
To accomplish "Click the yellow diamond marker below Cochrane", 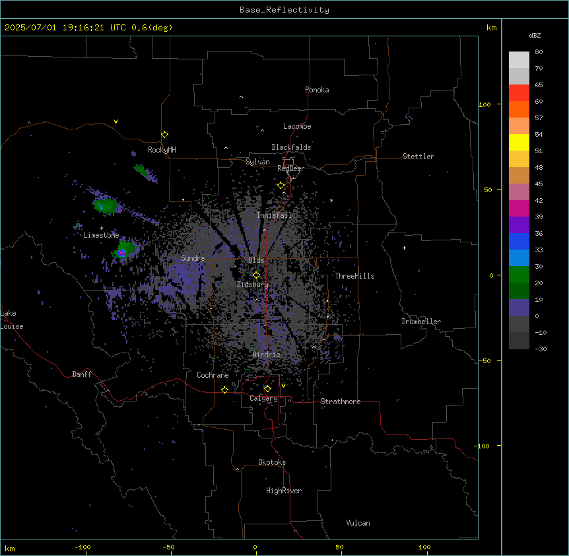I will click(x=224, y=390).
